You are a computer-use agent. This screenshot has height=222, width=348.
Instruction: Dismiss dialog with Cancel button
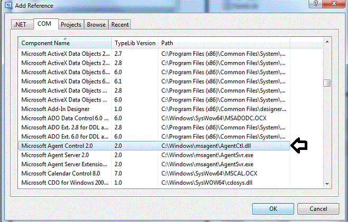pyautogui.click(x=318, y=209)
